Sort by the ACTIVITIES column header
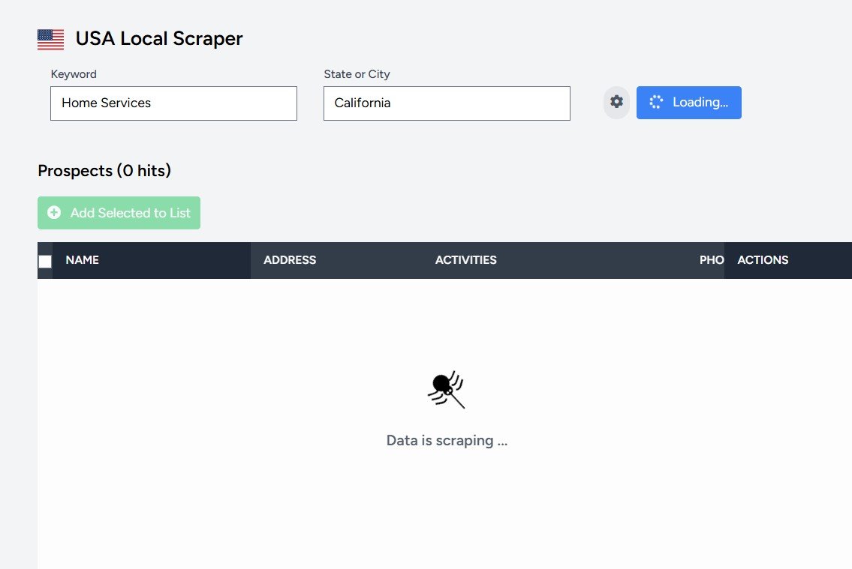The height and width of the screenshot is (569, 852). (x=465, y=260)
